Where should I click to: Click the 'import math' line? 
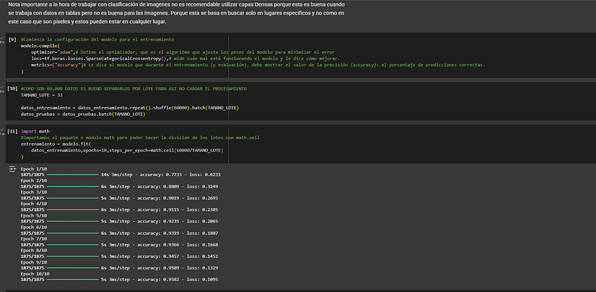tap(36, 131)
